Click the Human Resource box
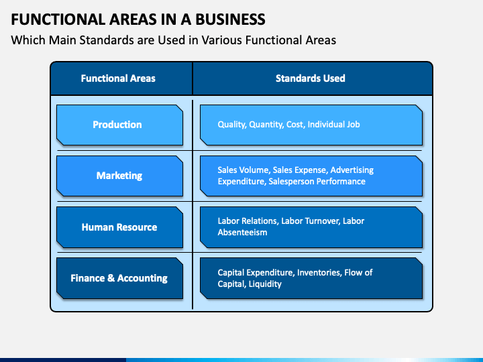Viewport: 483px width, 362px height. (x=120, y=227)
